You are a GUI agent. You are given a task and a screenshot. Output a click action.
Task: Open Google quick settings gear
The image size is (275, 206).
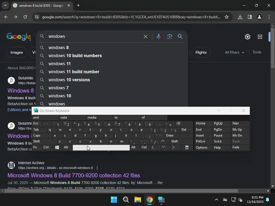point(247,37)
